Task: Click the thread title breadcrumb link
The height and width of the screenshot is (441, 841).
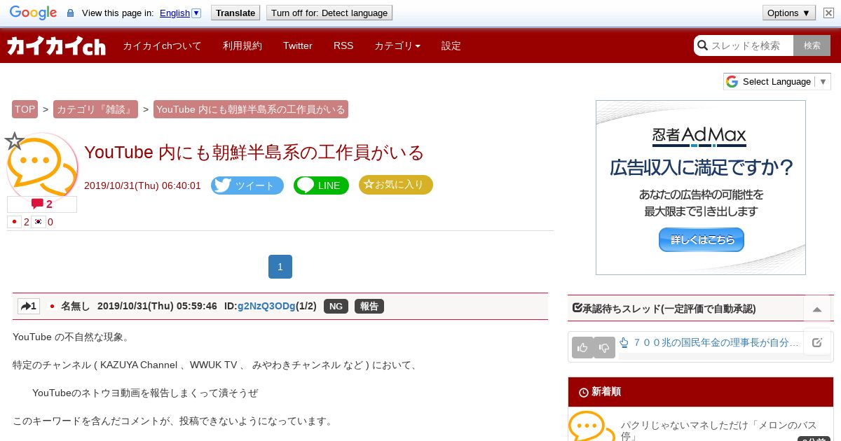Action: point(251,109)
